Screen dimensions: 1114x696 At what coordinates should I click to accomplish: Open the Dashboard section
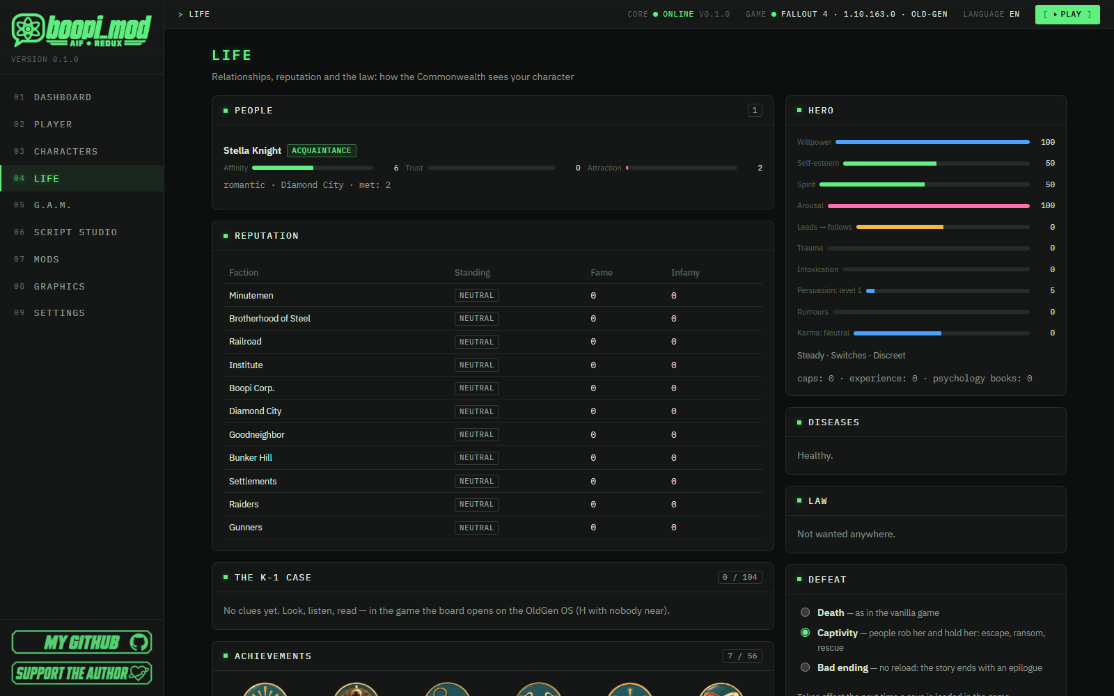coord(81,97)
